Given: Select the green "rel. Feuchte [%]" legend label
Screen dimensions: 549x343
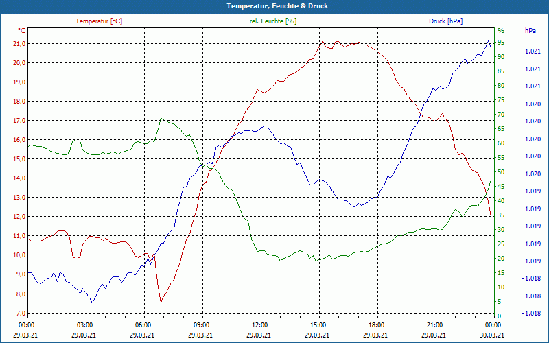Looking at the screenshot, I should (272, 21).
